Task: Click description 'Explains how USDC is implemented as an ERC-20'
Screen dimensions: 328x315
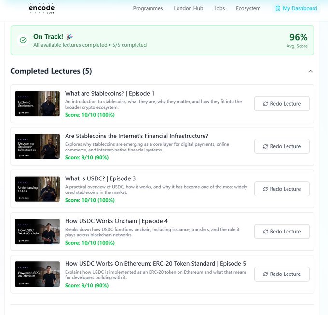Action: click(156, 275)
